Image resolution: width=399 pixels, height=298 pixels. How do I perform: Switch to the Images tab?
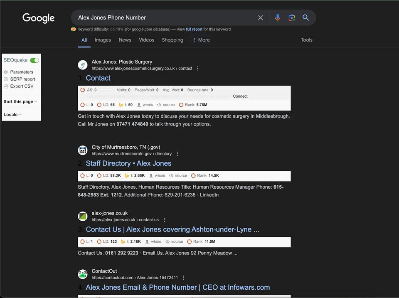103,40
